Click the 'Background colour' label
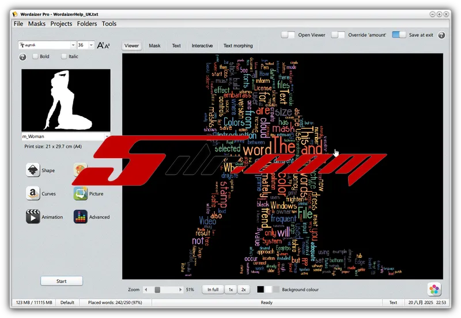The image size is (461, 318). pos(300,290)
